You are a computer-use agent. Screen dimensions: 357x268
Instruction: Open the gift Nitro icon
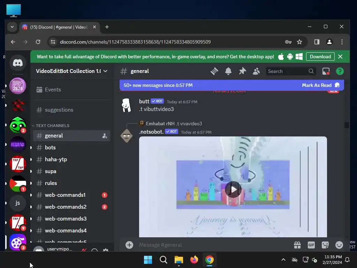click(297, 245)
